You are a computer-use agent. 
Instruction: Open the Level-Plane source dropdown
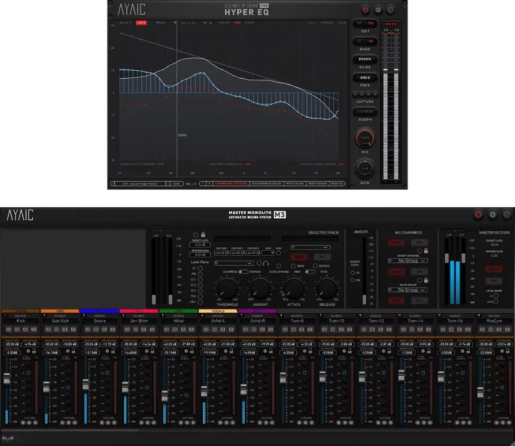point(234,263)
